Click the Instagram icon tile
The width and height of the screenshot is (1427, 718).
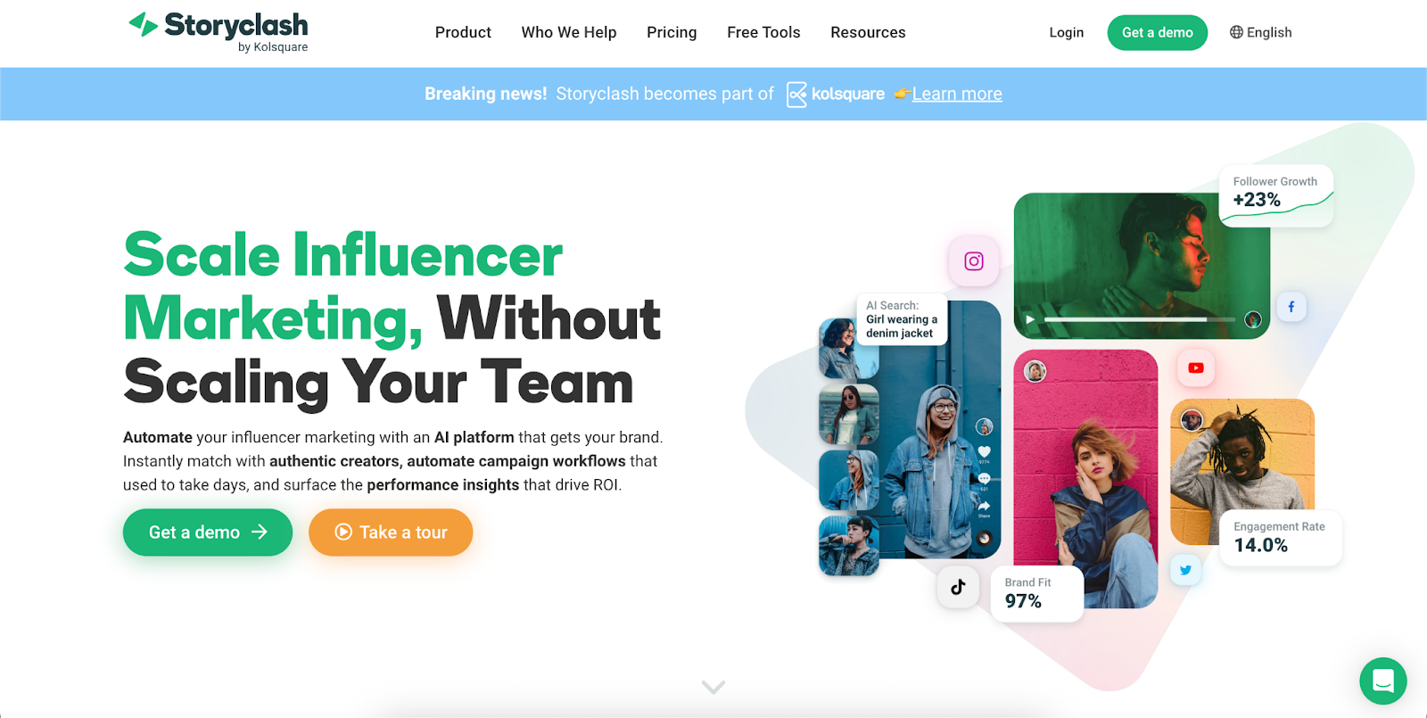(974, 261)
